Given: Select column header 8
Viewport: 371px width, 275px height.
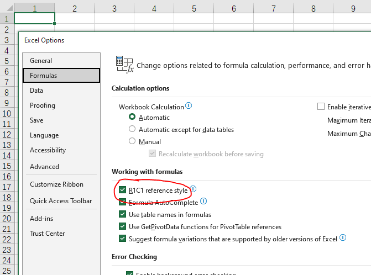Looking at the screenshot, I should click(313, 8).
